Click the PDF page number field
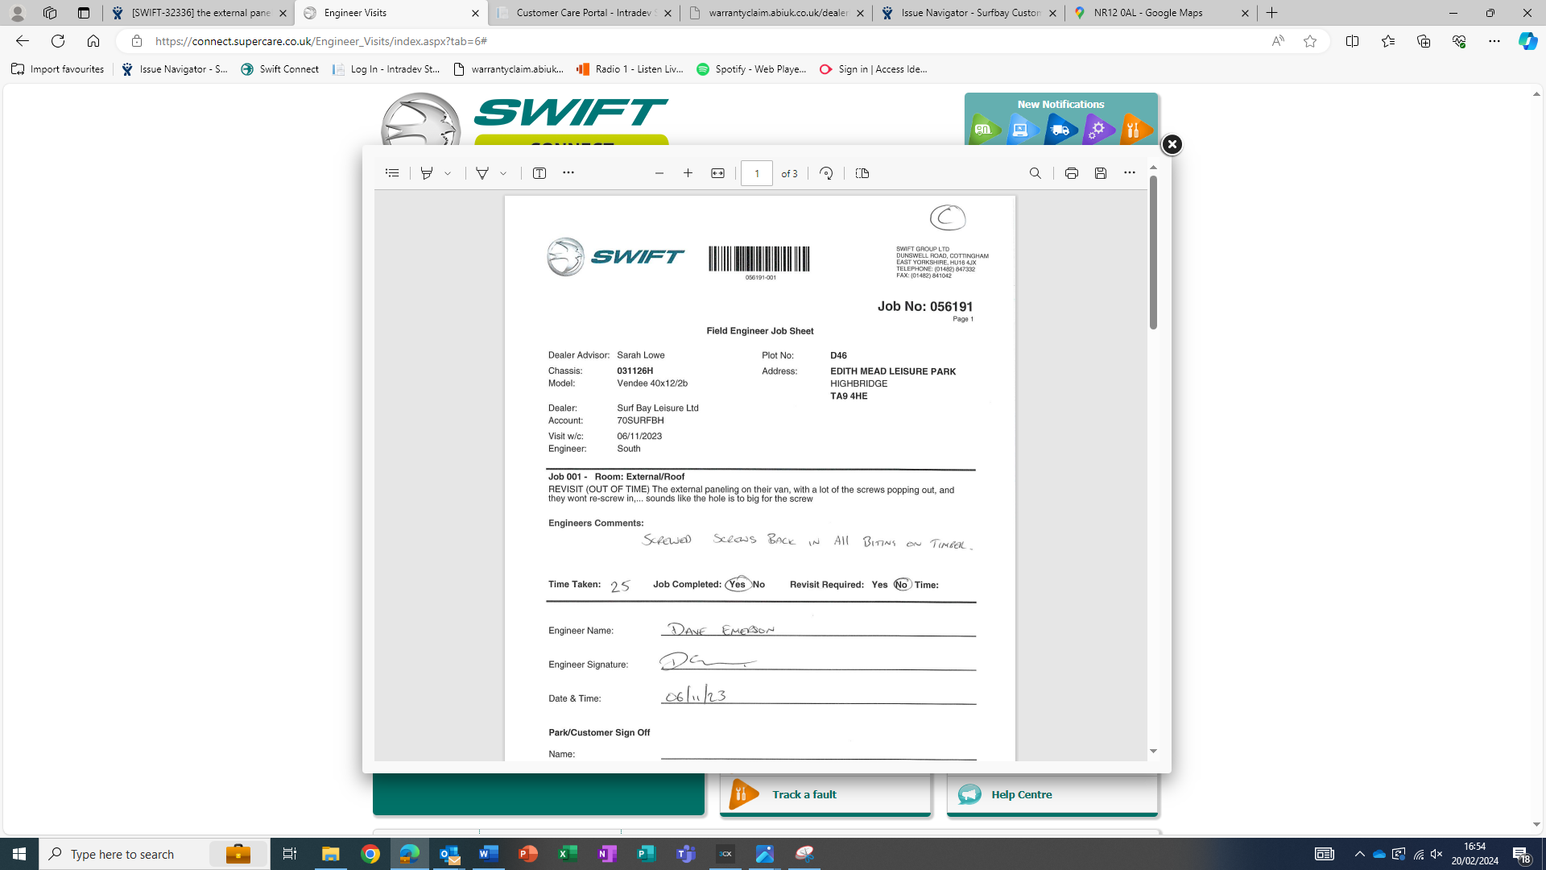1546x870 pixels. tap(756, 173)
